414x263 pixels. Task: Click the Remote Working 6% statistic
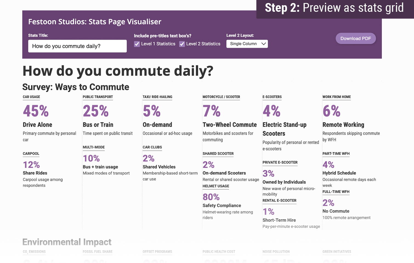[331, 111]
